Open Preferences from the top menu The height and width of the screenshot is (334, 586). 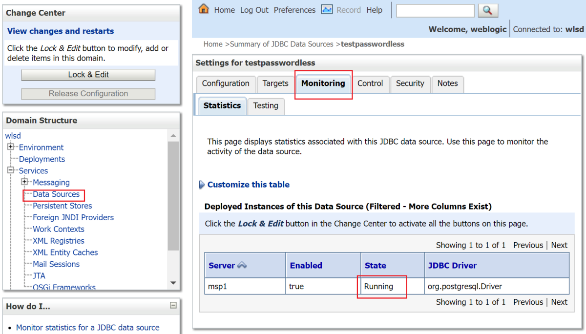[x=294, y=9]
